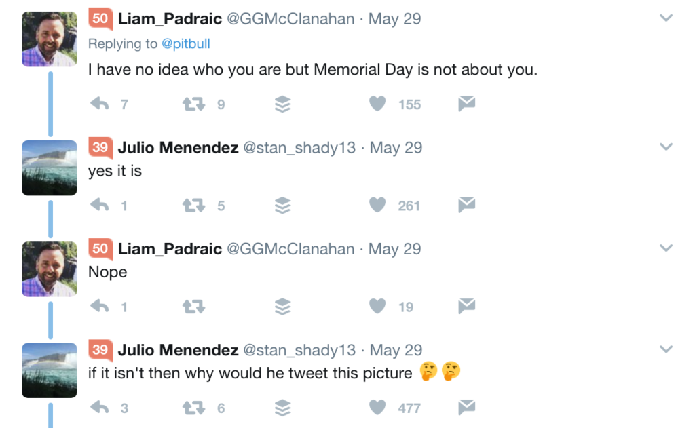The height and width of the screenshot is (428, 695).
Task: Click the 39 score badge on last tweet
Action: coord(100,350)
